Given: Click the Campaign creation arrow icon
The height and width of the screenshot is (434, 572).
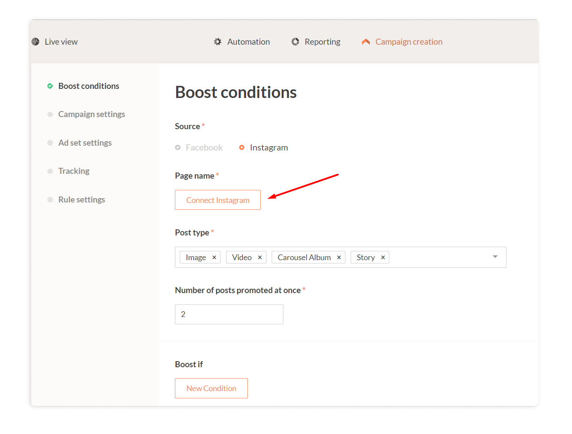Looking at the screenshot, I should (366, 42).
